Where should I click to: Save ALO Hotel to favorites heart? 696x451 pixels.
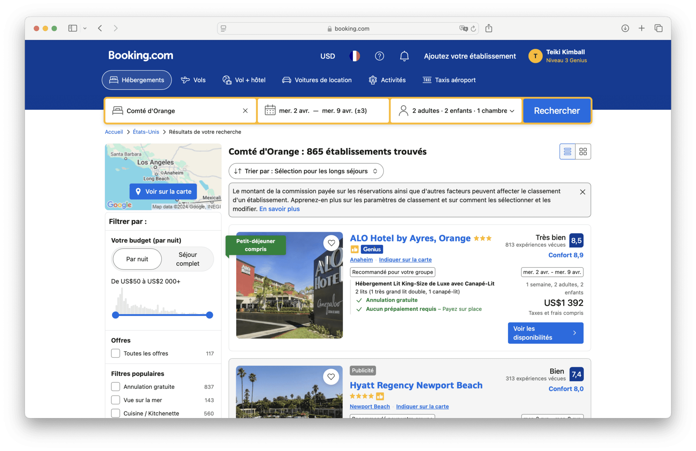(331, 243)
